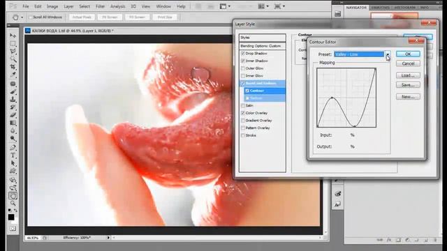Select the History Brush tool
The image size is (447, 251).
click(x=13, y=107)
